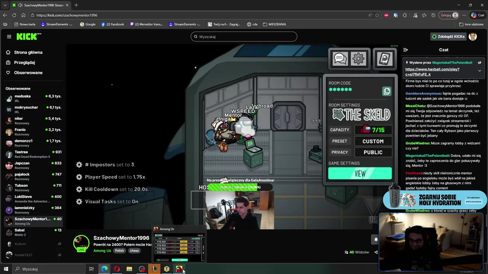Viewport: 488px width, 274px height.
Task: Open Among Us settings gear in the game
Action: (x=358, y=59)
